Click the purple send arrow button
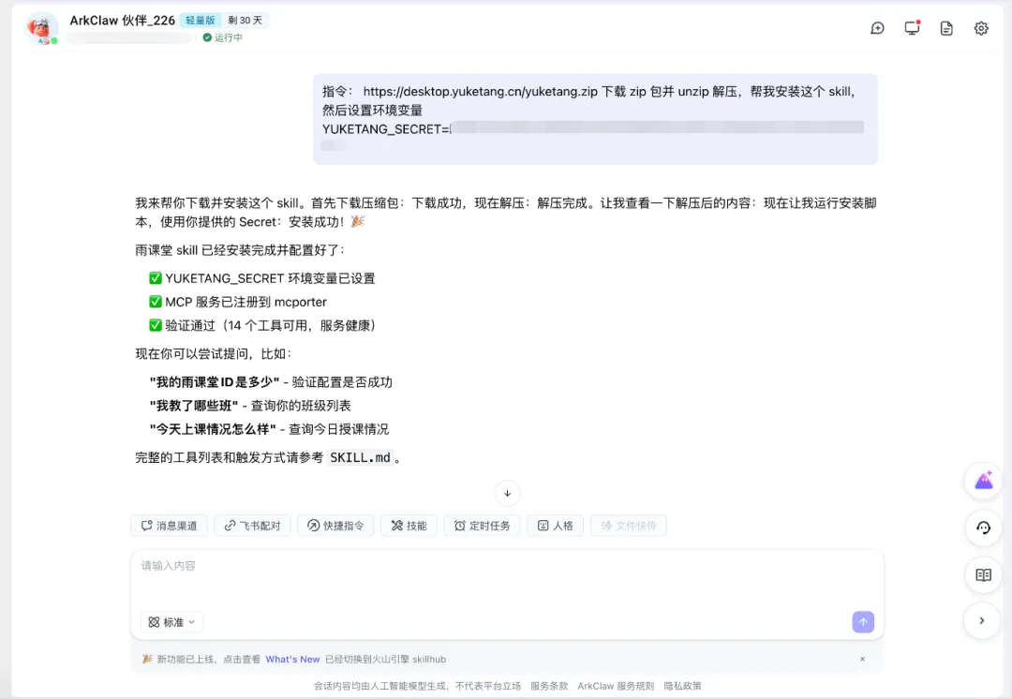This screenshot has height=699, width=1012. click(x=863, y=622)
